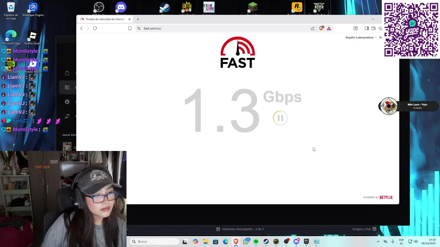Switch the ESP ES input language
440x247 pixels.
point(401,242)
